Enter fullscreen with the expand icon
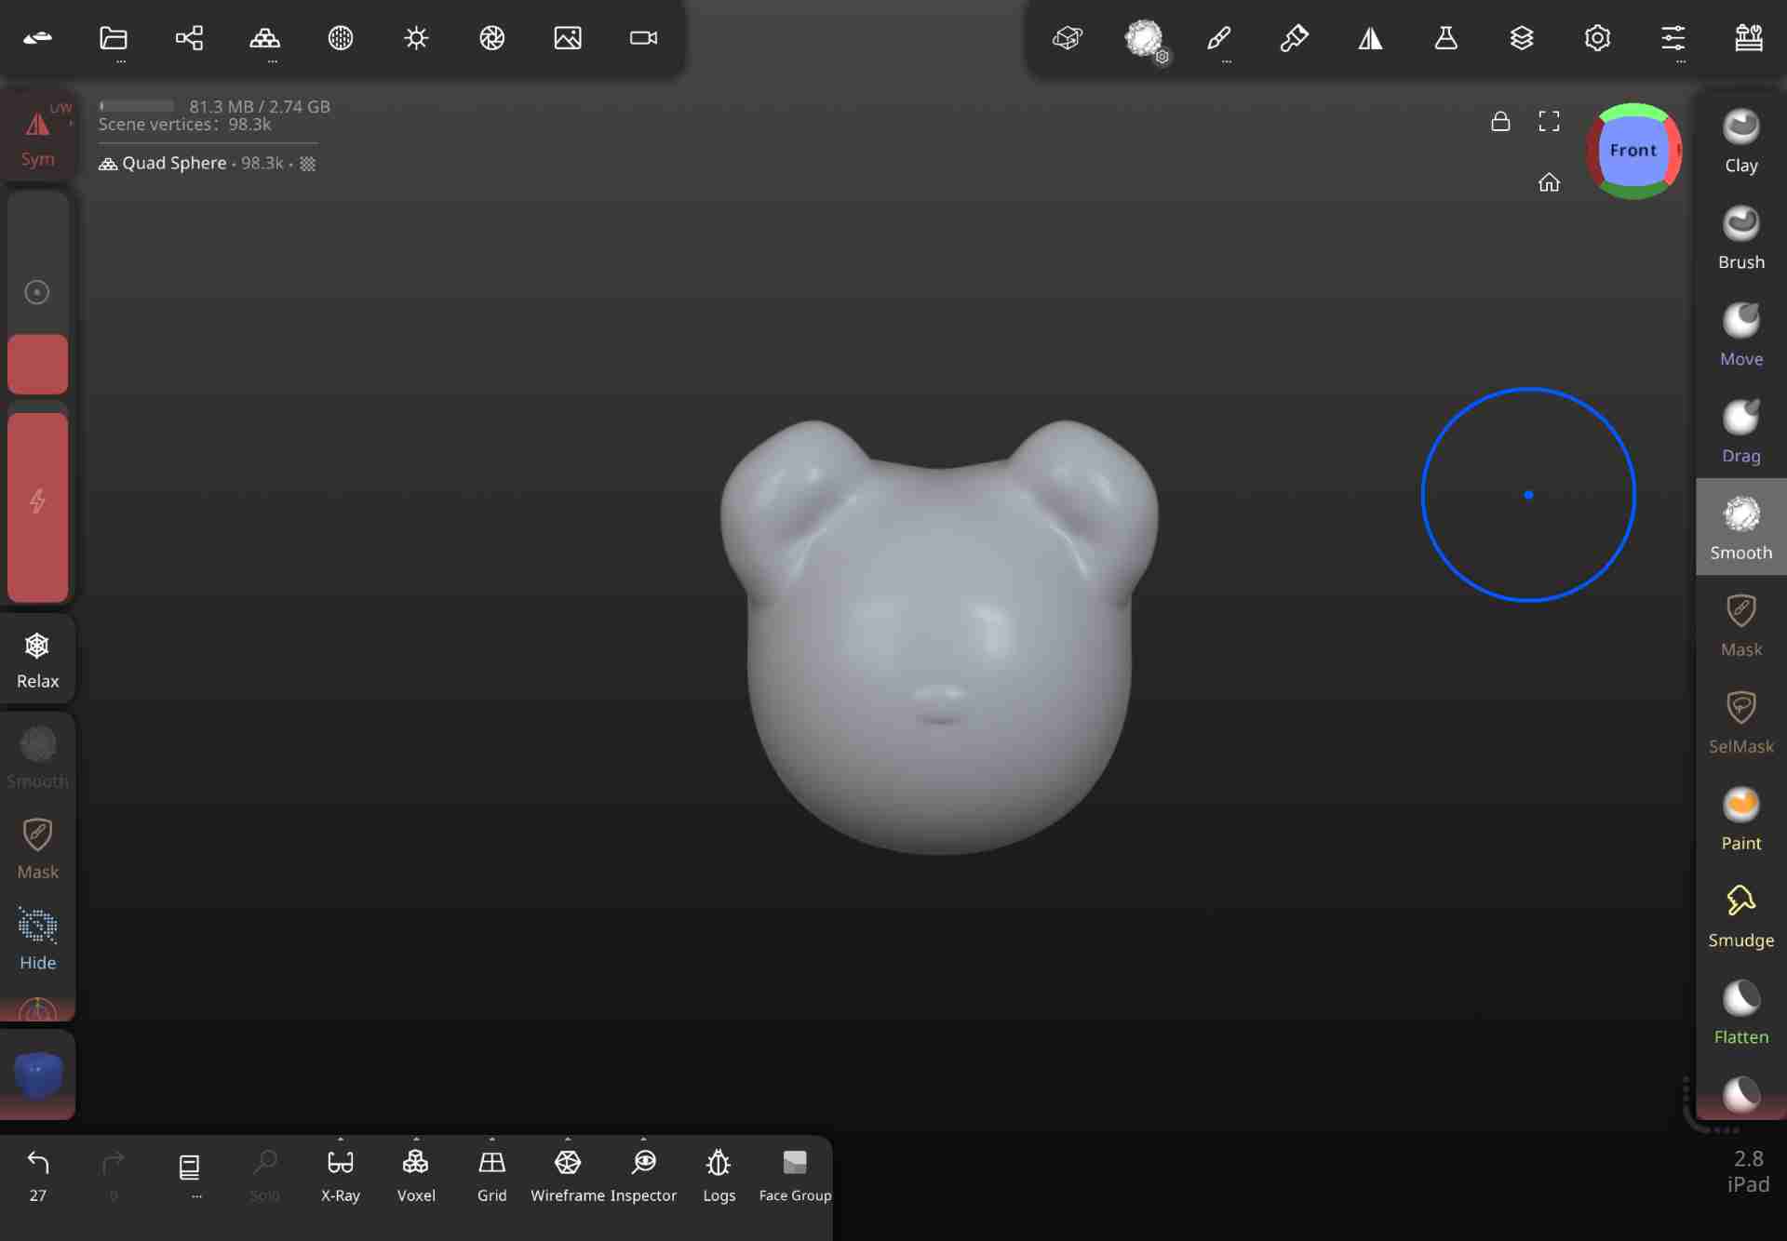 (1549, 121)
